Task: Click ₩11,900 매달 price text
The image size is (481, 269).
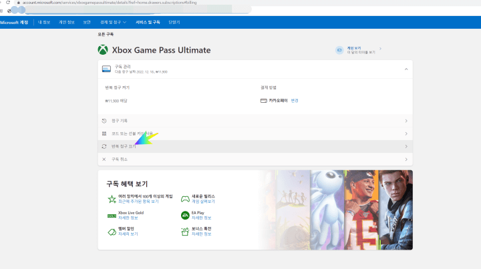Action: pyautogui.click(x=116, y=101)
